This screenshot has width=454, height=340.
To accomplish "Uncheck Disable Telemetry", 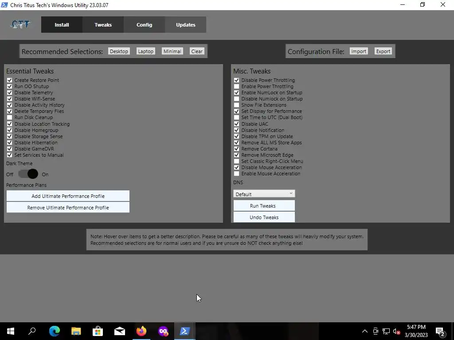I will (10, 93).
